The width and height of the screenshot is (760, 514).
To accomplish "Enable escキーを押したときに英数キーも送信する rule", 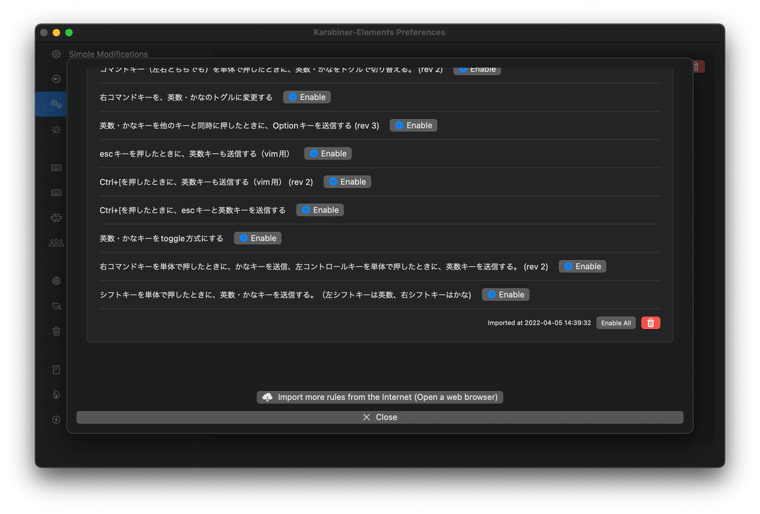I will click(327, 154).
